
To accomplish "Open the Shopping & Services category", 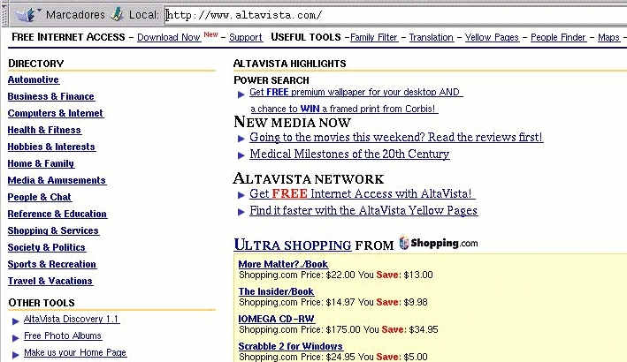I will pos(53,230).
